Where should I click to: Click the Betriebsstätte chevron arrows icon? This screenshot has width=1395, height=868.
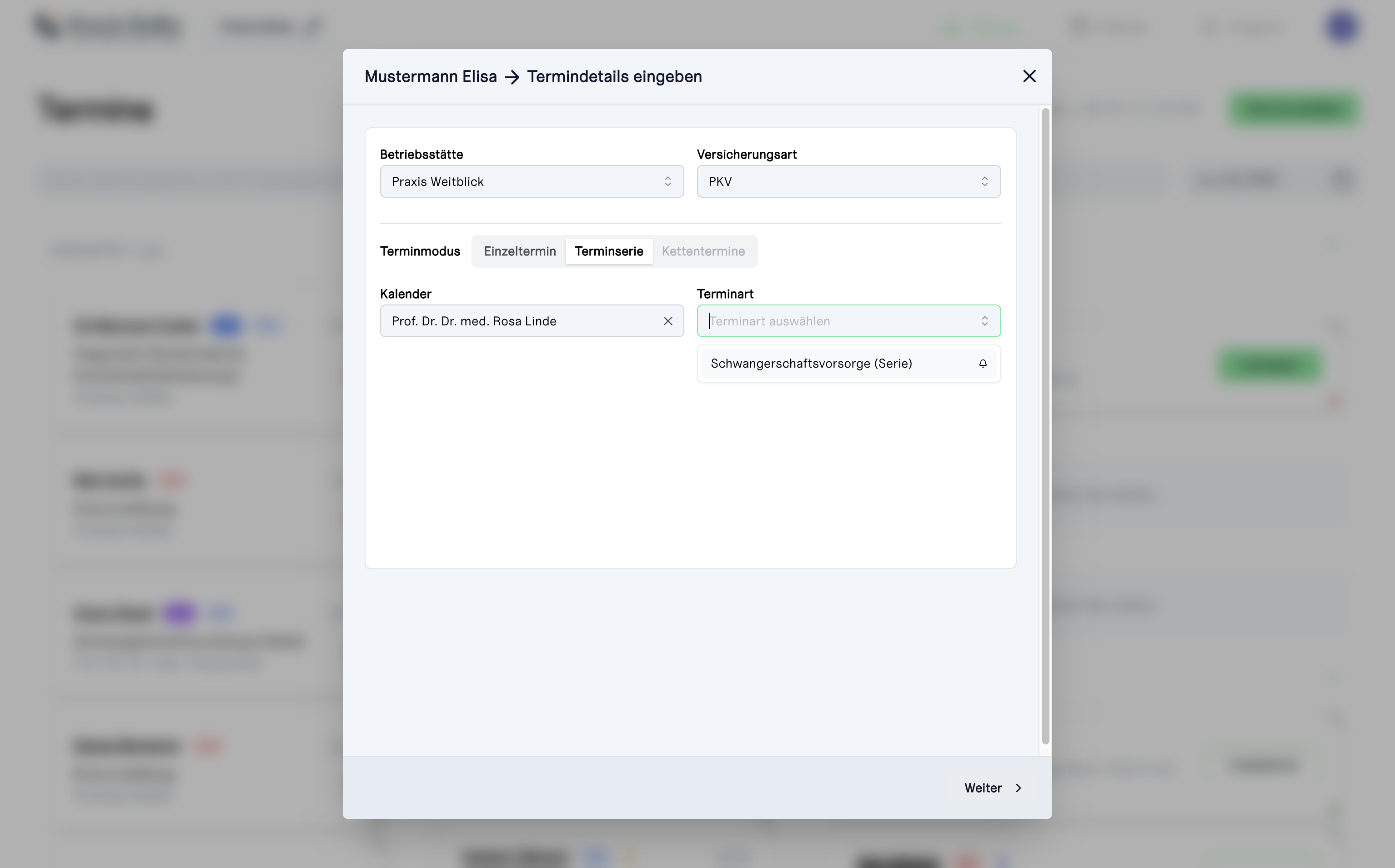(667, 181)
